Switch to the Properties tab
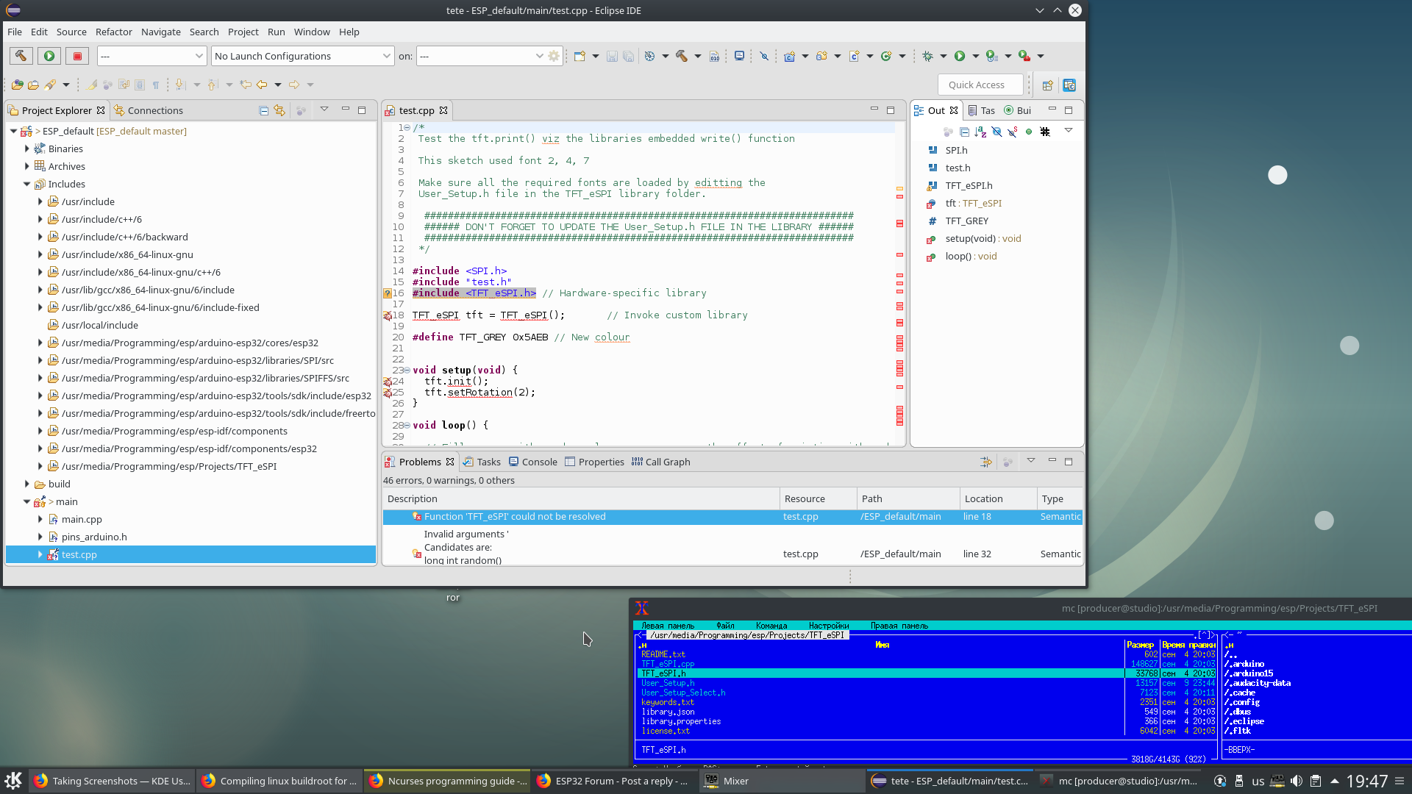Viewport: 1412px width, 794px height. click(x=594, y=462)
